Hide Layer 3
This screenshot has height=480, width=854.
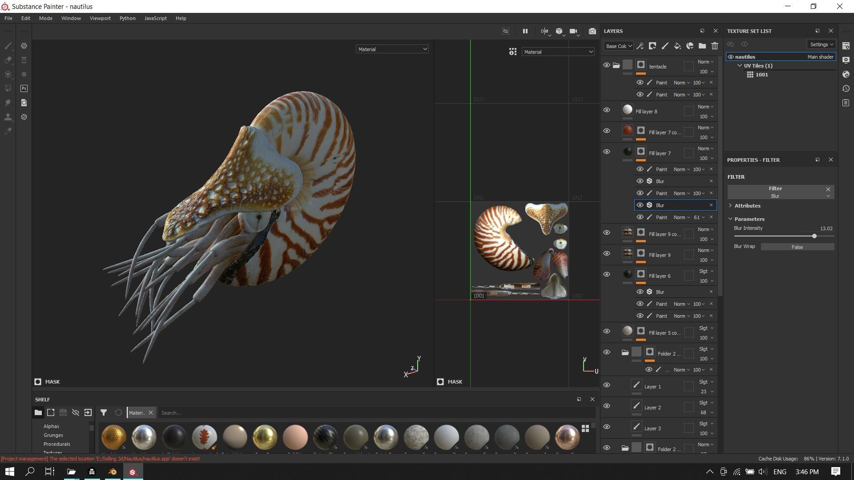click(607, 427)
